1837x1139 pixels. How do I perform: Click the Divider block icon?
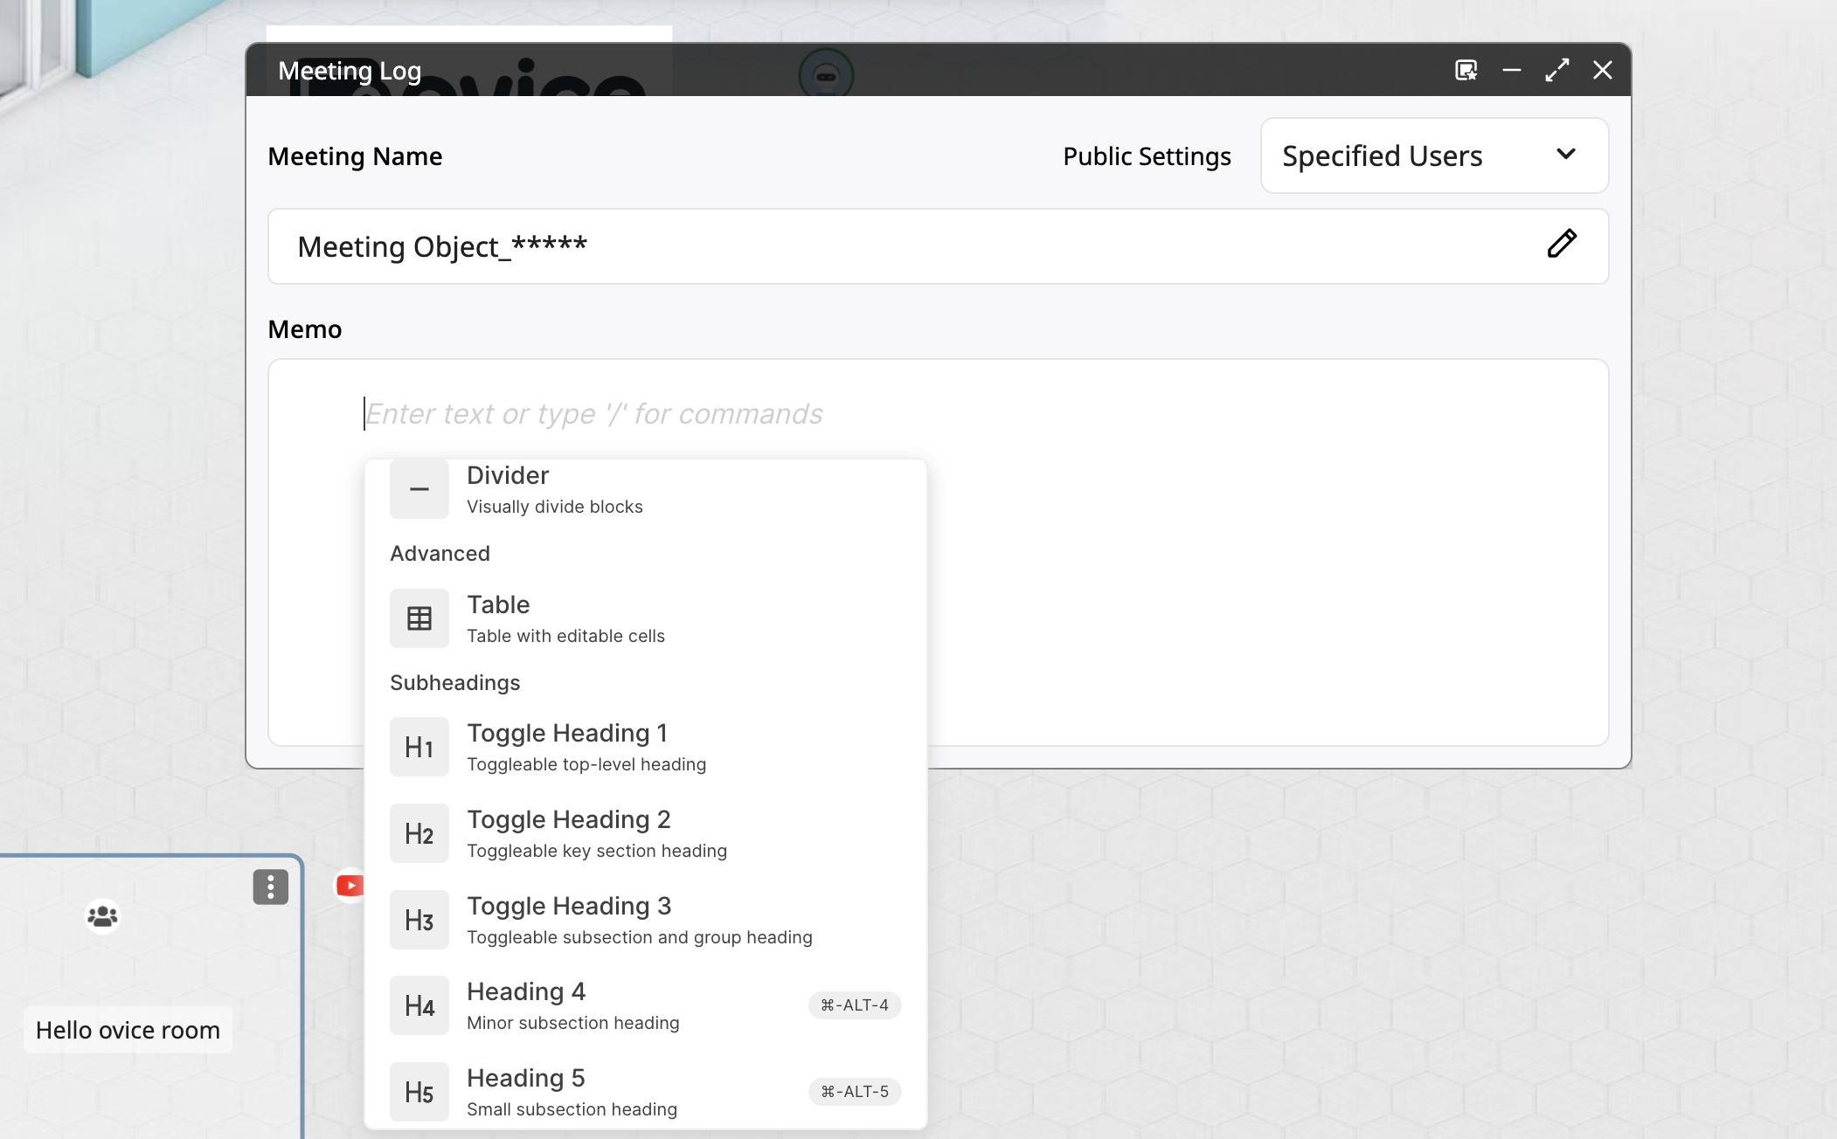click(x=419, y=489)
